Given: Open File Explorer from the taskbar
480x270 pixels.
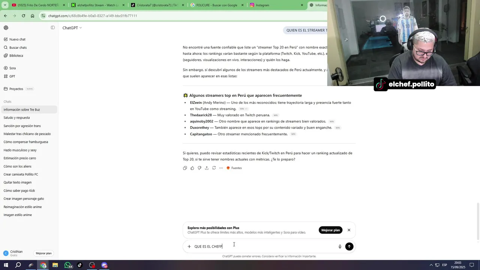Looking at the screenshot, I should (55, 265).
